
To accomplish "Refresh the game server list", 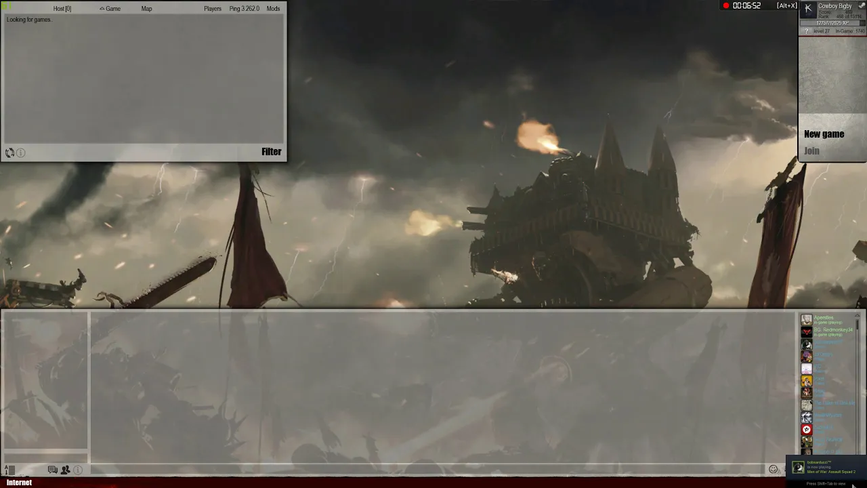I will coord(9,153).
